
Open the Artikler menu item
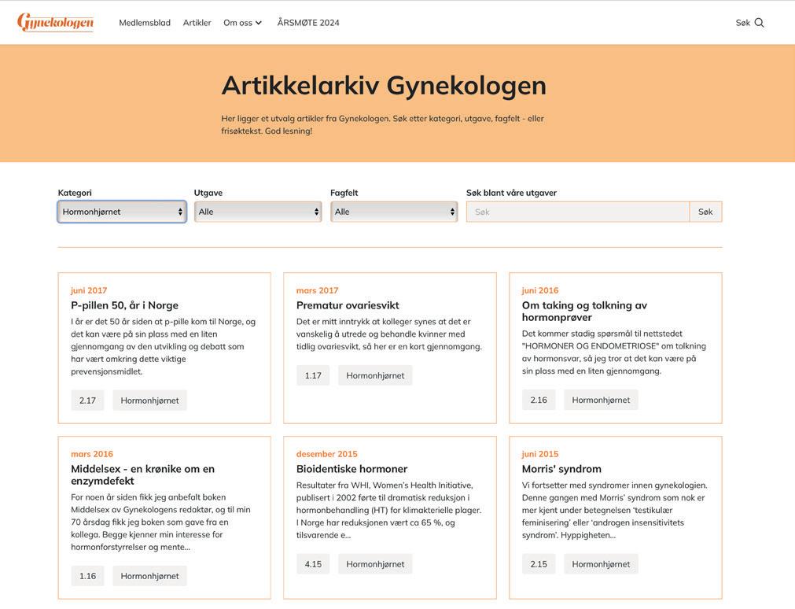pos(197,22)
